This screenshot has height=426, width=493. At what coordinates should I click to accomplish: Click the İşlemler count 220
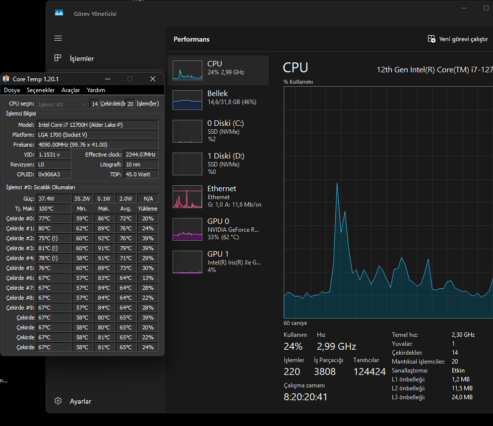292,372
